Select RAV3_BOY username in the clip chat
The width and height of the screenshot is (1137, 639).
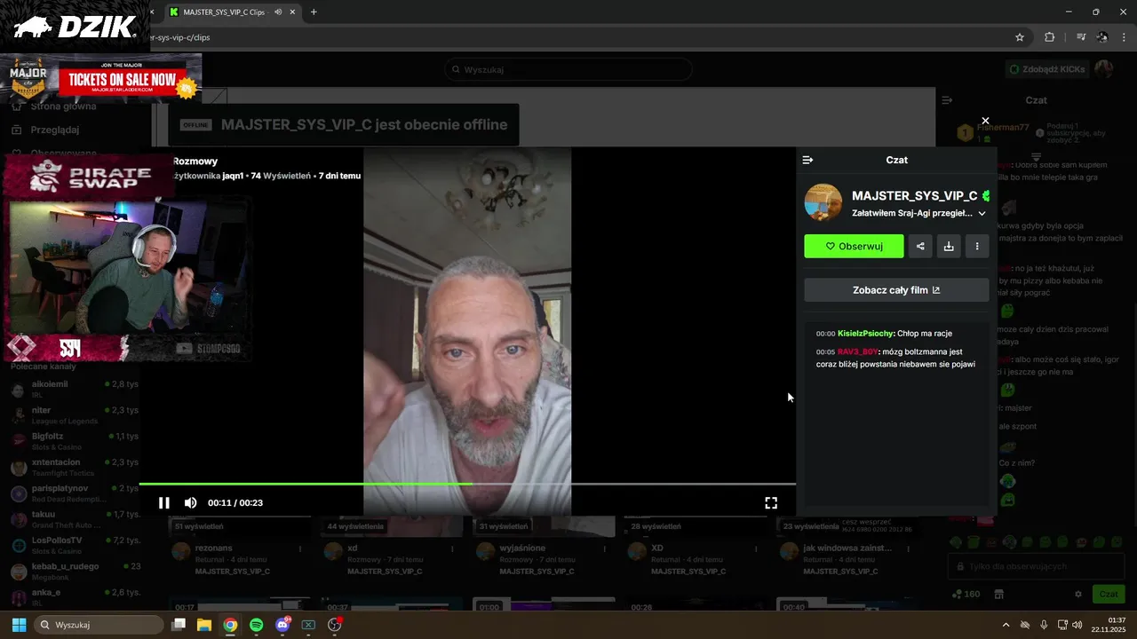pyautogui.click(x=857, y=351)
